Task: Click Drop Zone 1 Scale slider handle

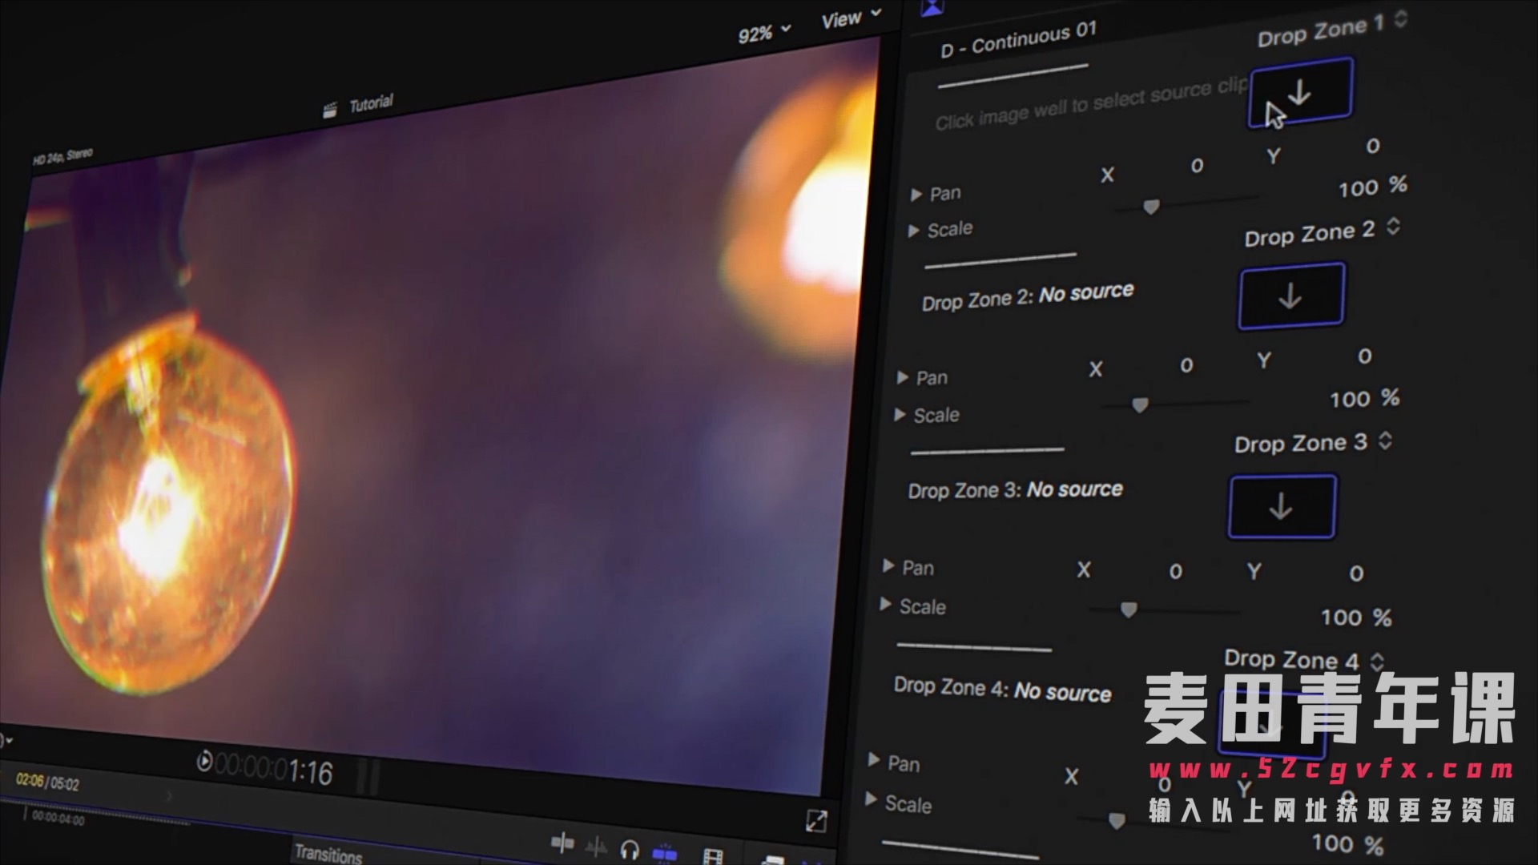Action: (x=1151, y=207)
